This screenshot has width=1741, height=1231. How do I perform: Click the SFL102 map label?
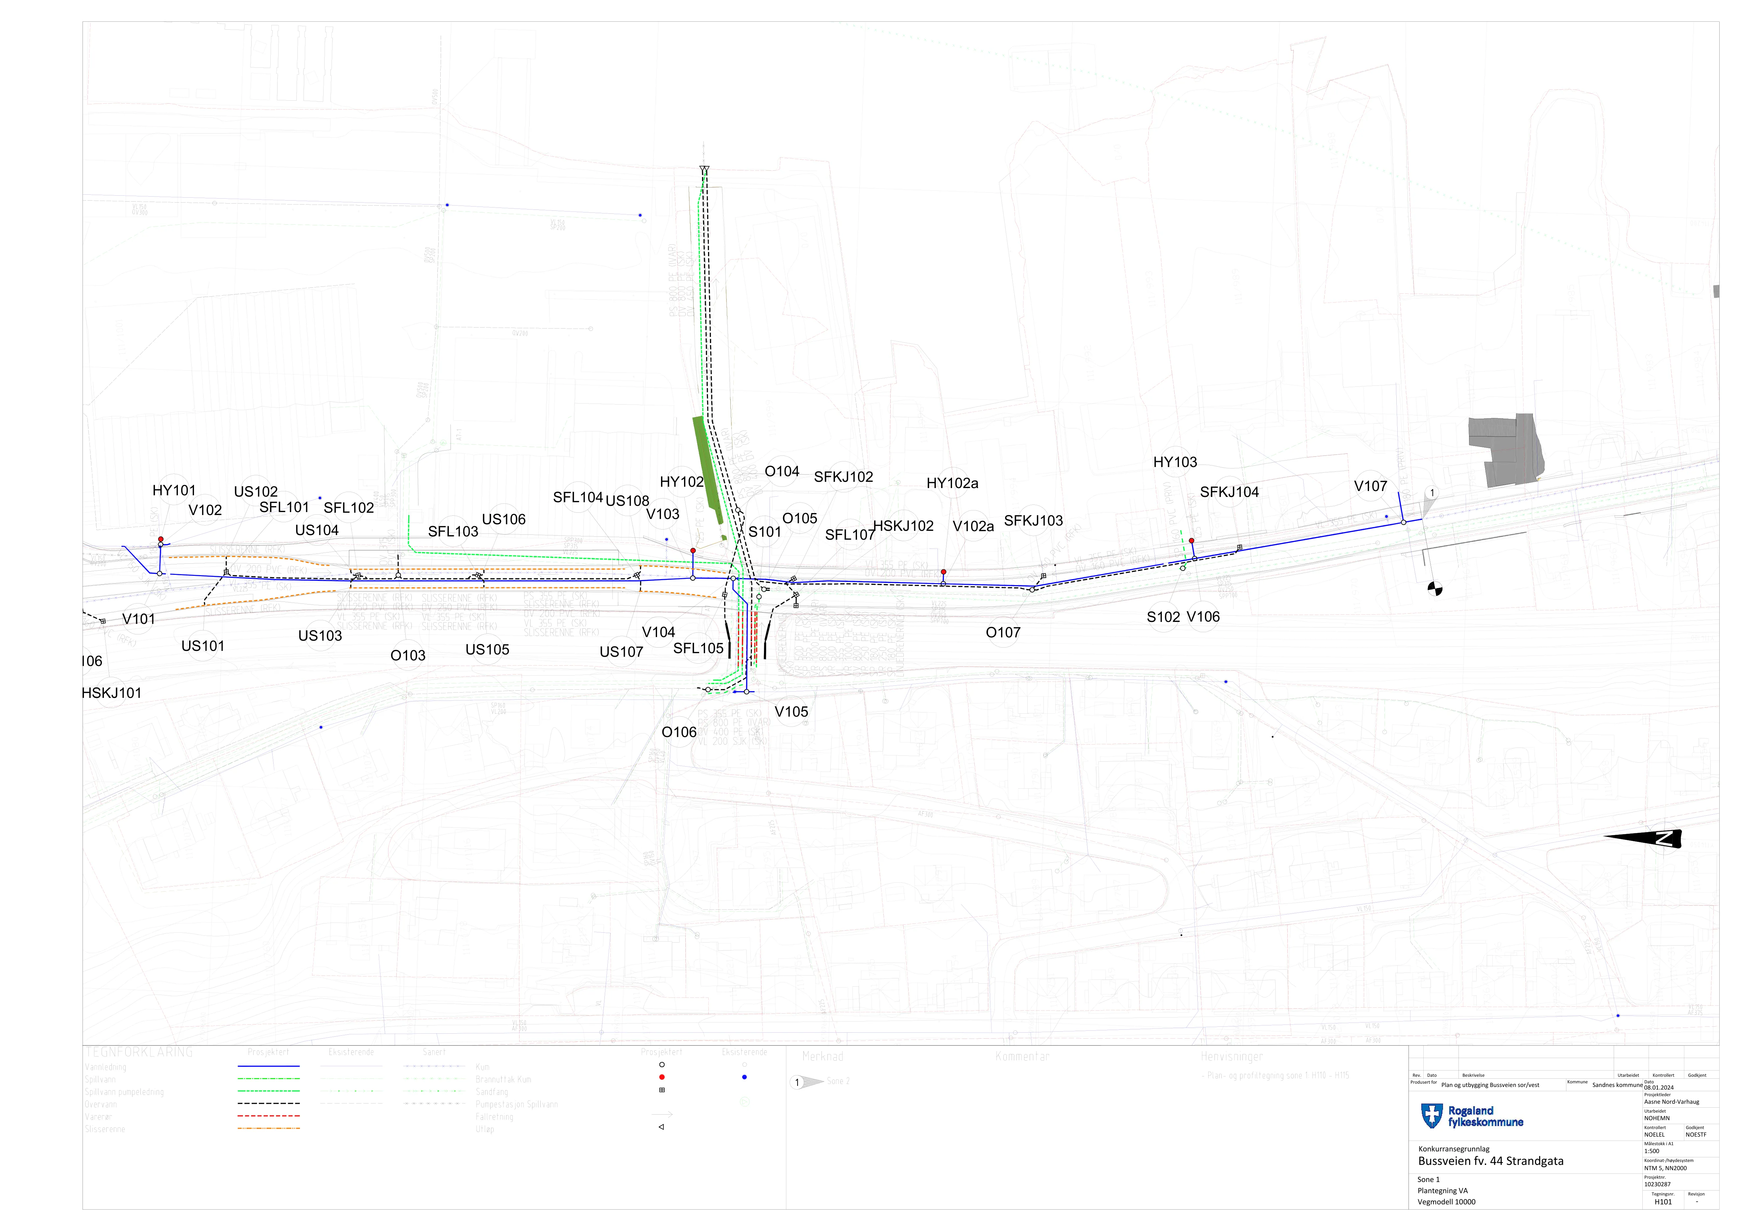[349, 508]
